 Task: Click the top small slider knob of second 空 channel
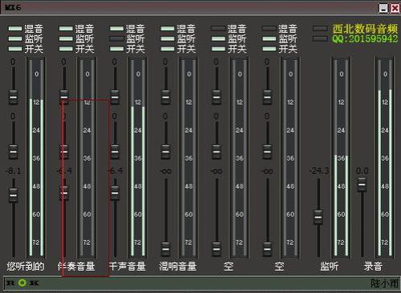click(267, 97)
